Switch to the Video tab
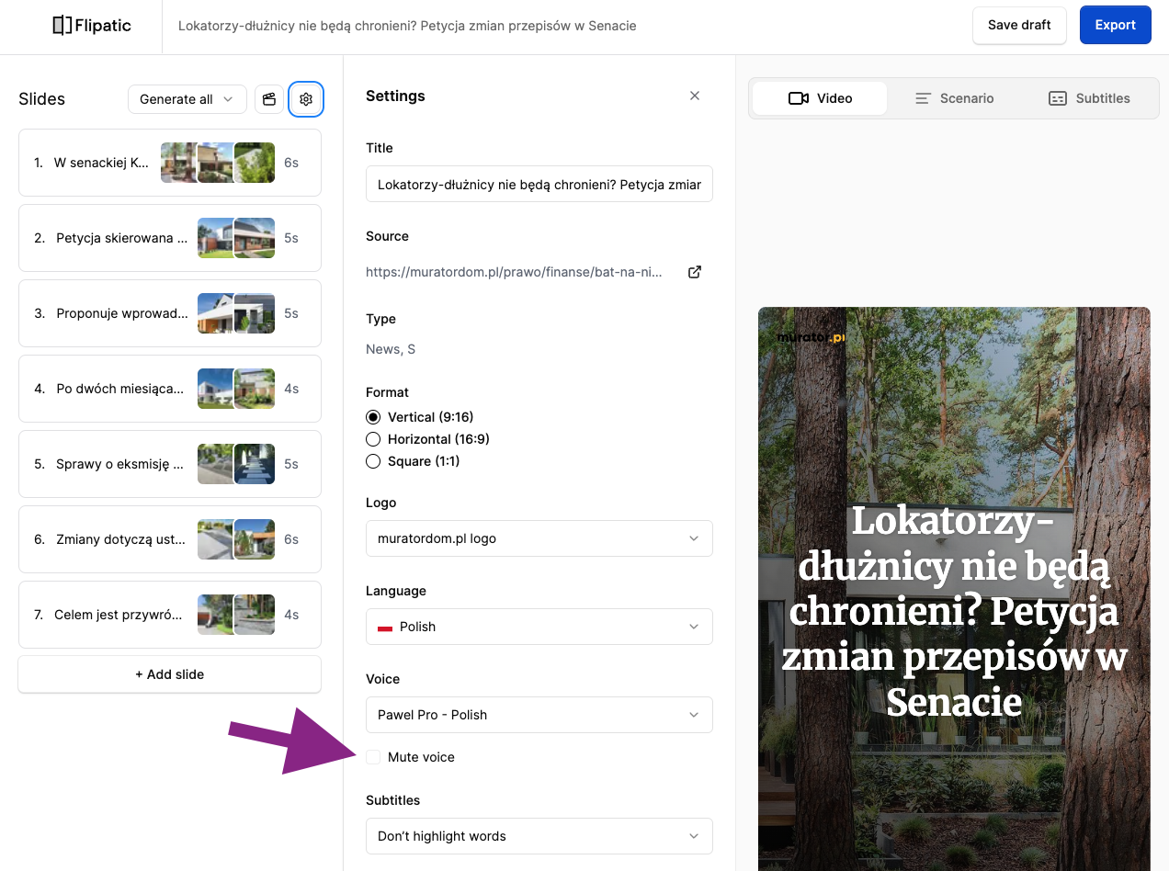This screenshot has height=871, width=1169. (820, 98)
